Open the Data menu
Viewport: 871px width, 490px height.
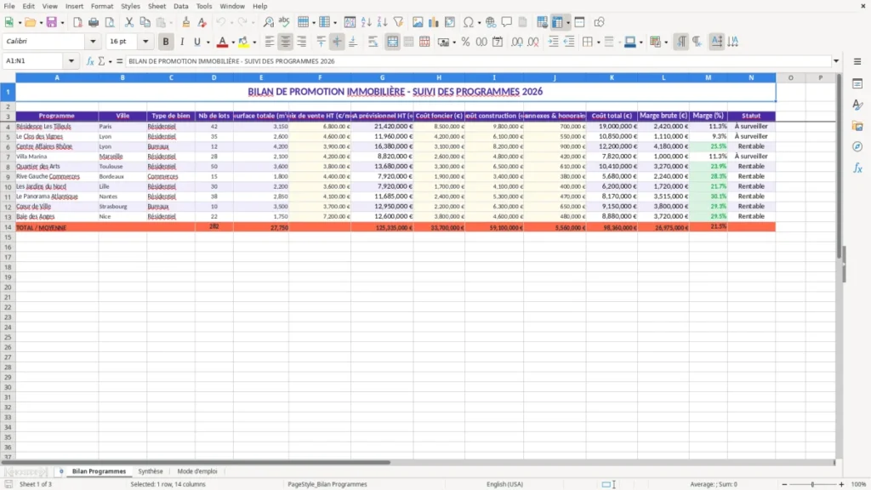click(x=180, y=6)
